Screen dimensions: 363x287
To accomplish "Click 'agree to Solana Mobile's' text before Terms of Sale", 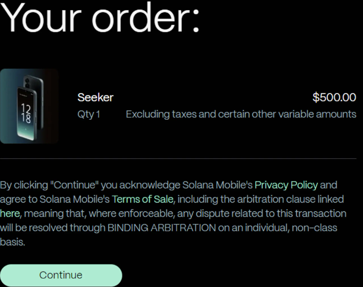I will pyautogui.click(x=55, y=199).
